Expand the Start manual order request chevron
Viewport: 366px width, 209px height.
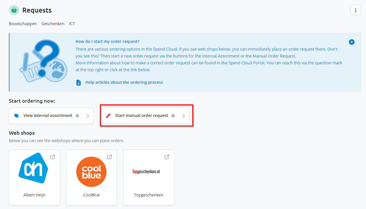[x=184, y=116]
